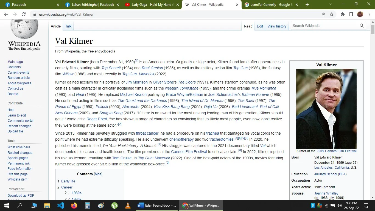Open the volume speaker tray icon

tap(339, 206)
